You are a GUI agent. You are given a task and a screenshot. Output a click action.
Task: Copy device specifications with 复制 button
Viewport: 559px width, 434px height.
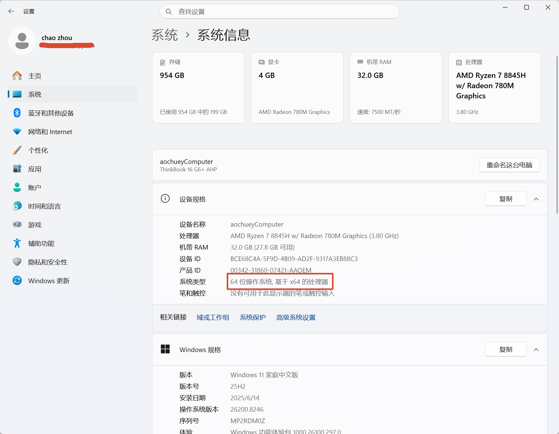point(506,199)
